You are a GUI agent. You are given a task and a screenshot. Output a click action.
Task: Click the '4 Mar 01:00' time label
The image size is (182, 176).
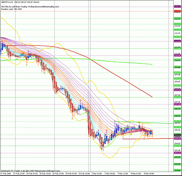click(136, 174)
